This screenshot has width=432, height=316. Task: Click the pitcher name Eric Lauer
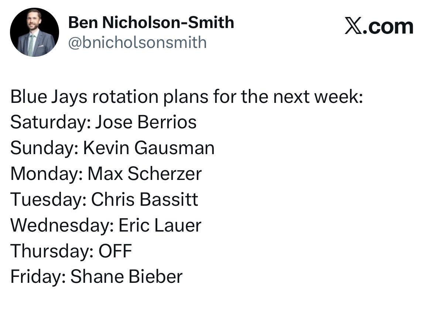click(x=160, y=225)
